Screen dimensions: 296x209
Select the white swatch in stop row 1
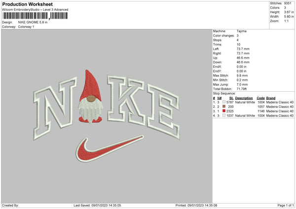(224, 102)
